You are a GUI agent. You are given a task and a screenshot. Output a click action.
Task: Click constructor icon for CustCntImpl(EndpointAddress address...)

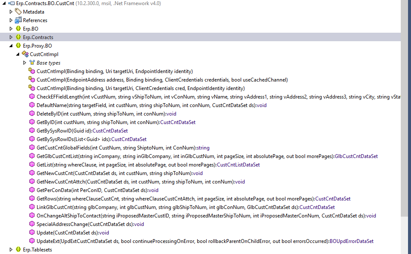(x=32, y=79)
